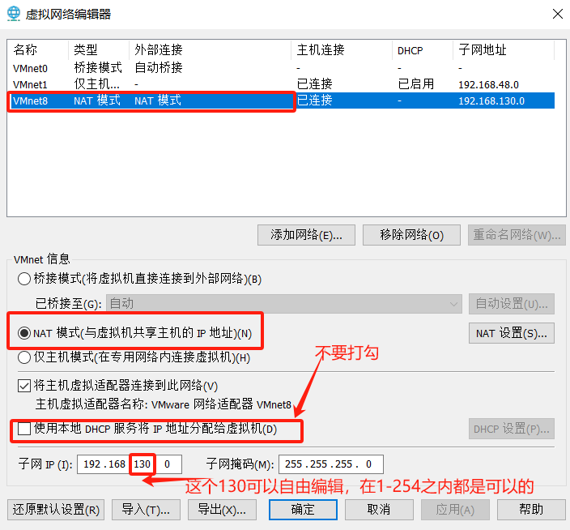Click the 导出(X)... button
570x530 pixels.
click(x=222, y=510)
